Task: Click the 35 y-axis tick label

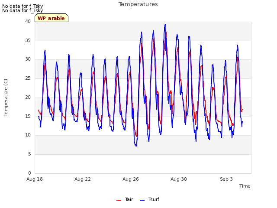Action: [28, 40]
